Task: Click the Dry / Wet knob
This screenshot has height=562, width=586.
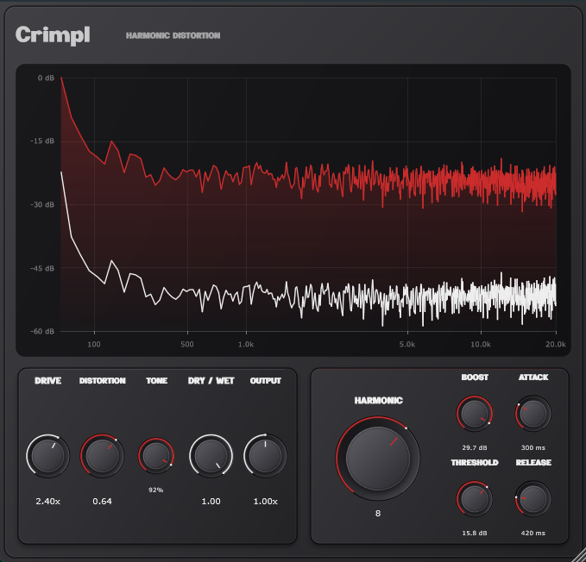Action: pos(211,456)
